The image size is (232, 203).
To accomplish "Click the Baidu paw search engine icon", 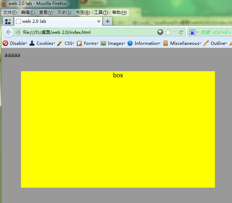I will (192, 32).
